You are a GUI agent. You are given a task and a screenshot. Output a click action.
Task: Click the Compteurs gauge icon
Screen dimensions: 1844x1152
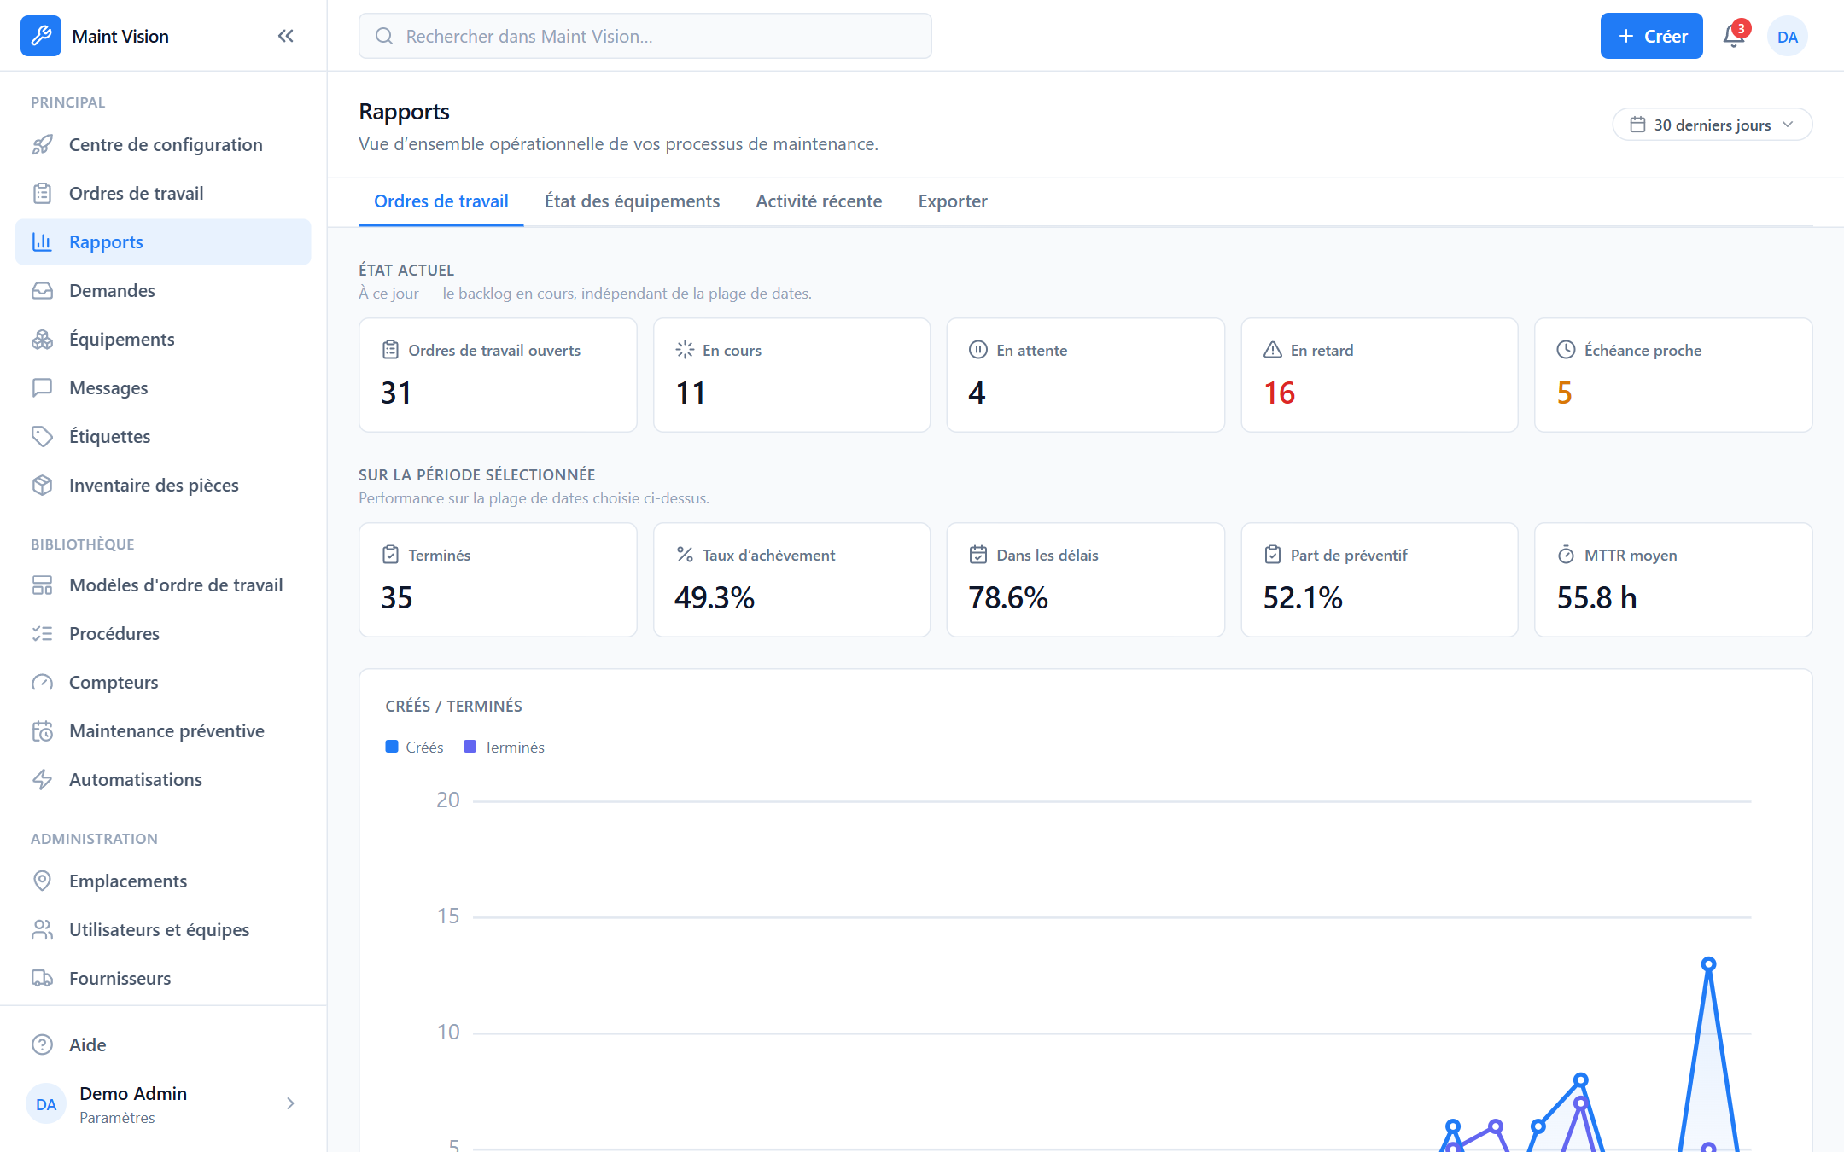tap(42, 683)
